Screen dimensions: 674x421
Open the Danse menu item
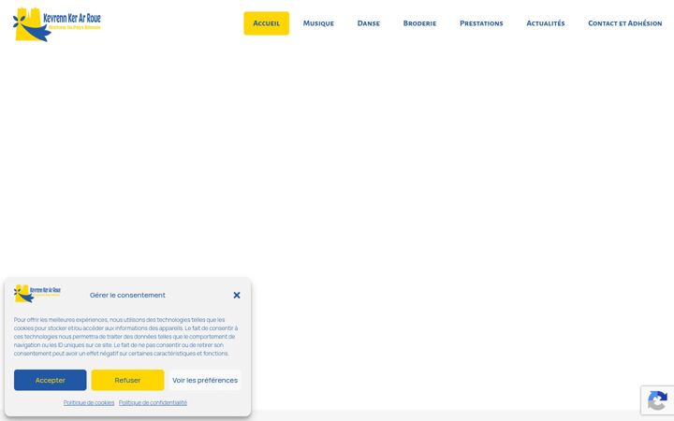pyautogui.click(x=369, y=23)
